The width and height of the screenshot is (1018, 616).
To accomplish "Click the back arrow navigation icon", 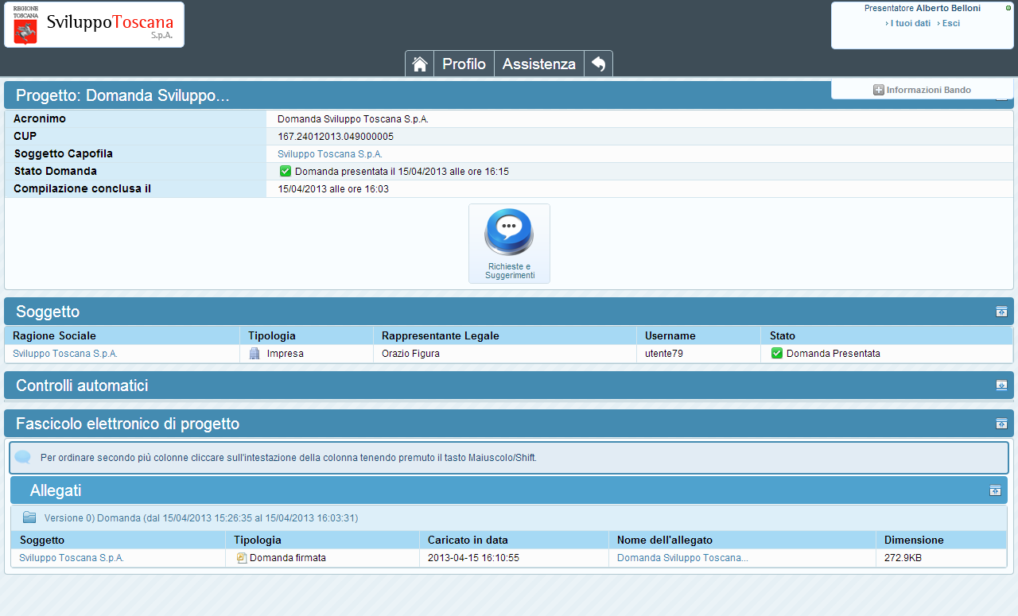I will coord(599,64).
